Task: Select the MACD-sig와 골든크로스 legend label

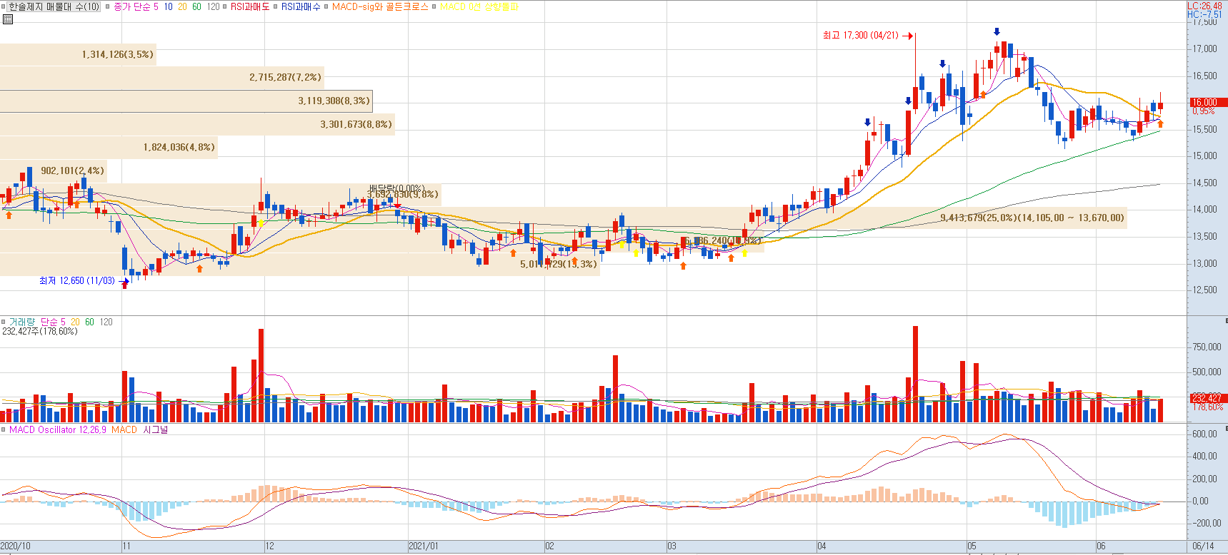Action: click(380, 6)
